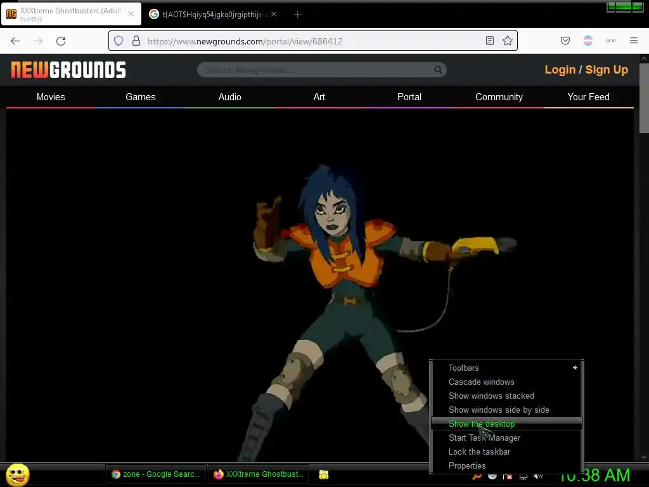Click the Login link

point(560,70)
